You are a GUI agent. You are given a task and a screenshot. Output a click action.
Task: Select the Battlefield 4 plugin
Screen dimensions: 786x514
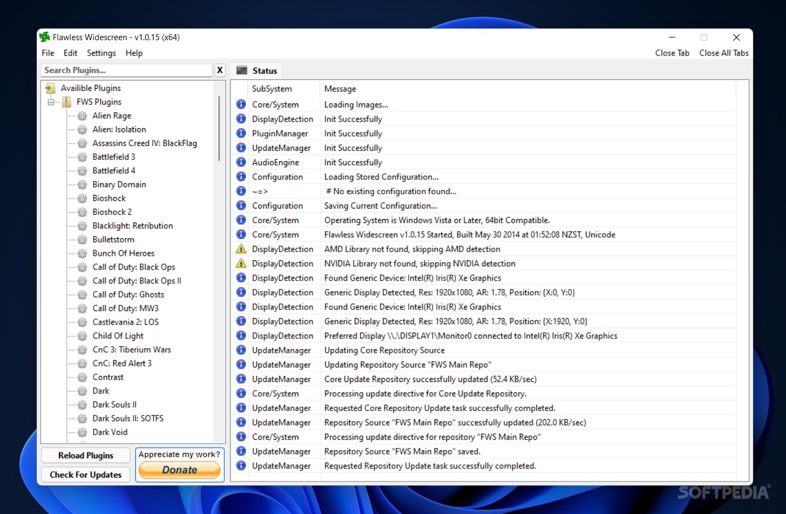pos(114,171)
